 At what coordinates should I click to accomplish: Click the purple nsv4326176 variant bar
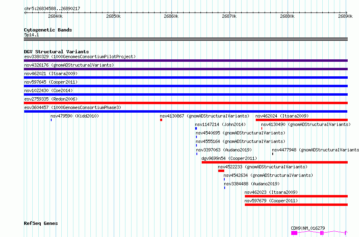186,69
